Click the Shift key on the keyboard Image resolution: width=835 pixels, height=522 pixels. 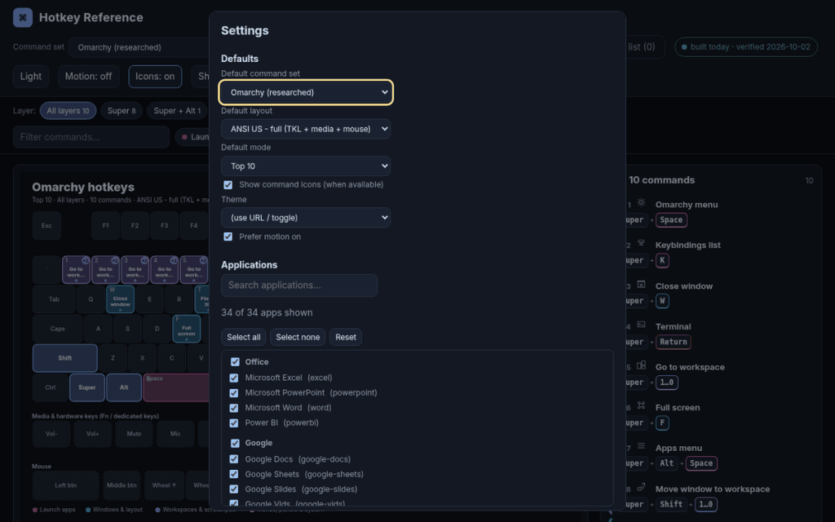coord(65,358)
